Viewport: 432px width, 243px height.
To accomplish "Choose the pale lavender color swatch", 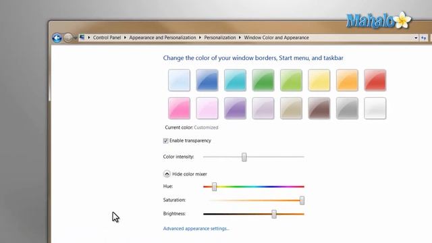I will click(263, 108).
